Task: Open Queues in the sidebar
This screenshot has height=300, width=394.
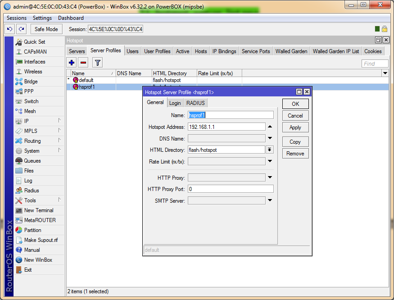Action: click(x=32, y=161)
